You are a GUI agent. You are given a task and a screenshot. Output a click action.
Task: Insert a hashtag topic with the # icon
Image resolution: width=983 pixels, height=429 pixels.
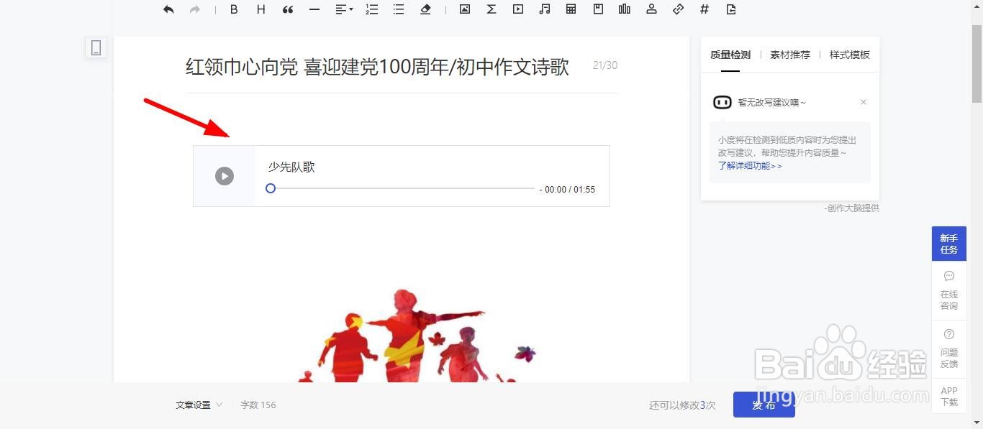[704, 9]
